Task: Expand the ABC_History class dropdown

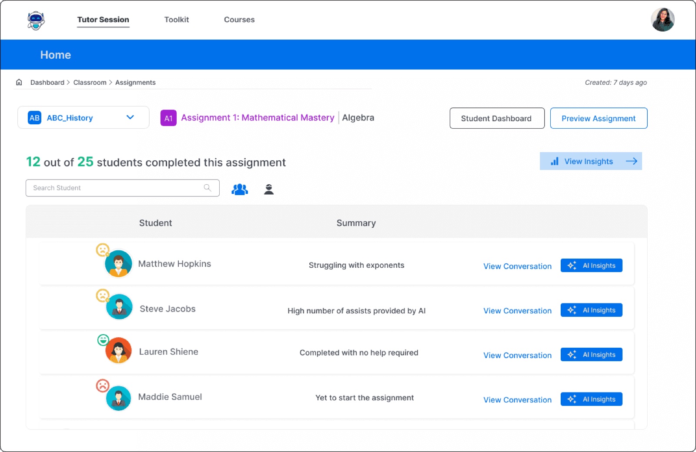Action: pyautogui.click(x=84, y=117)
